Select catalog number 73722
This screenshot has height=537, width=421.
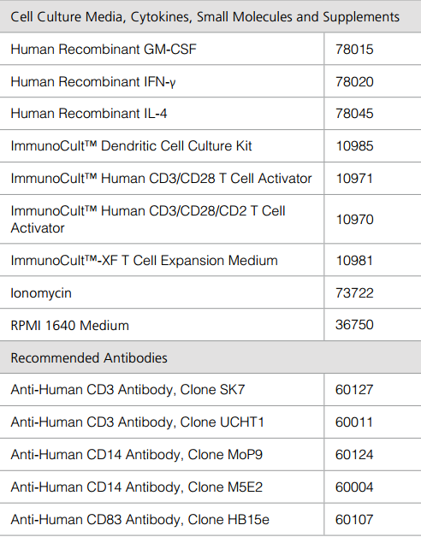[354, 292]
